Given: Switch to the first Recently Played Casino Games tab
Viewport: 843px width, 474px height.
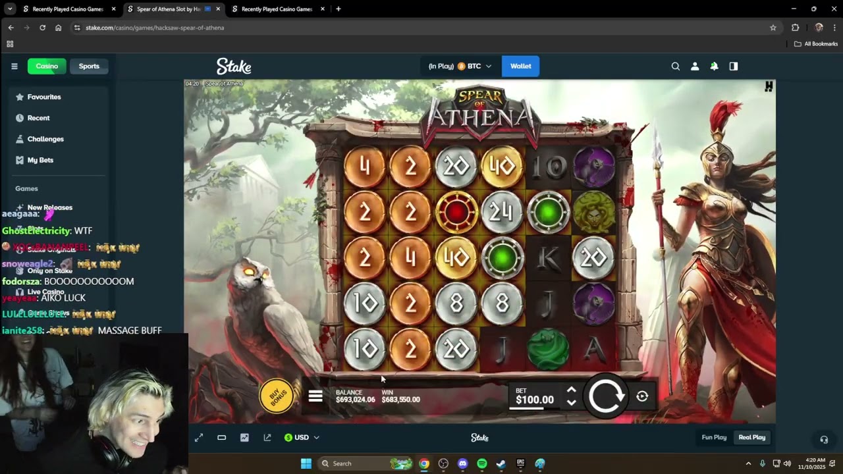Looking at the screenshot, I should (68, 9).
